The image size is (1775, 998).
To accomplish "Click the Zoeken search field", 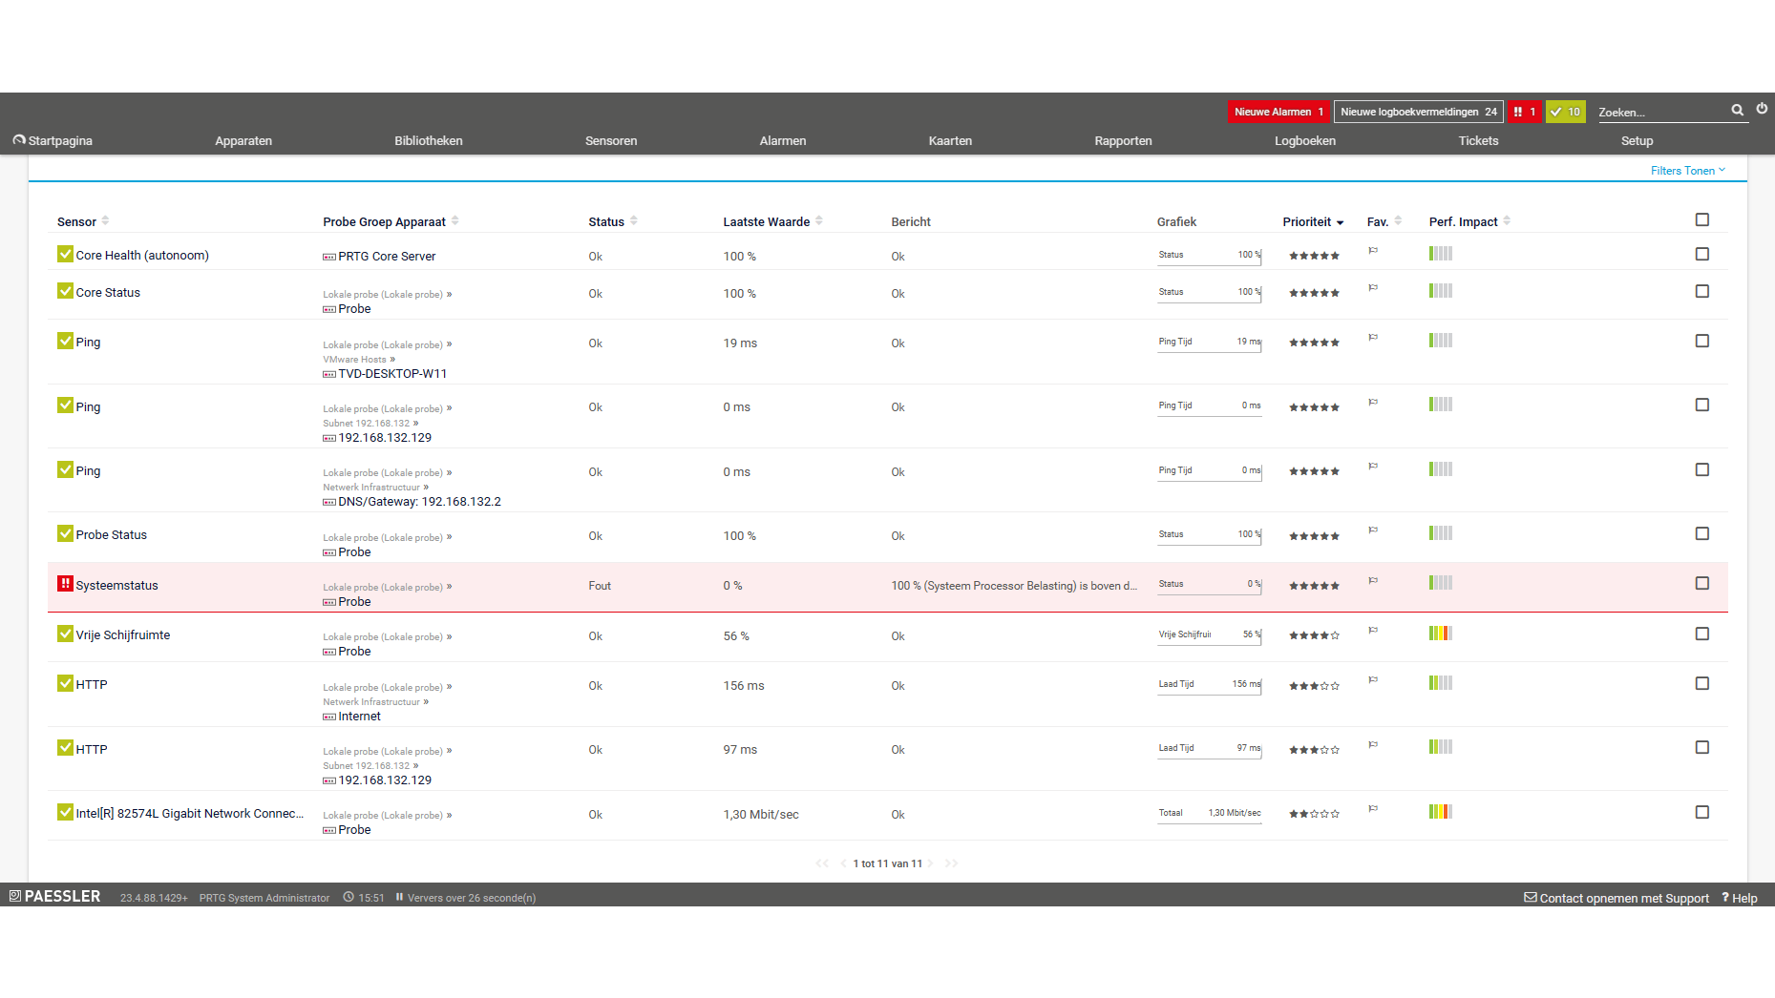I will point(1662,112).
